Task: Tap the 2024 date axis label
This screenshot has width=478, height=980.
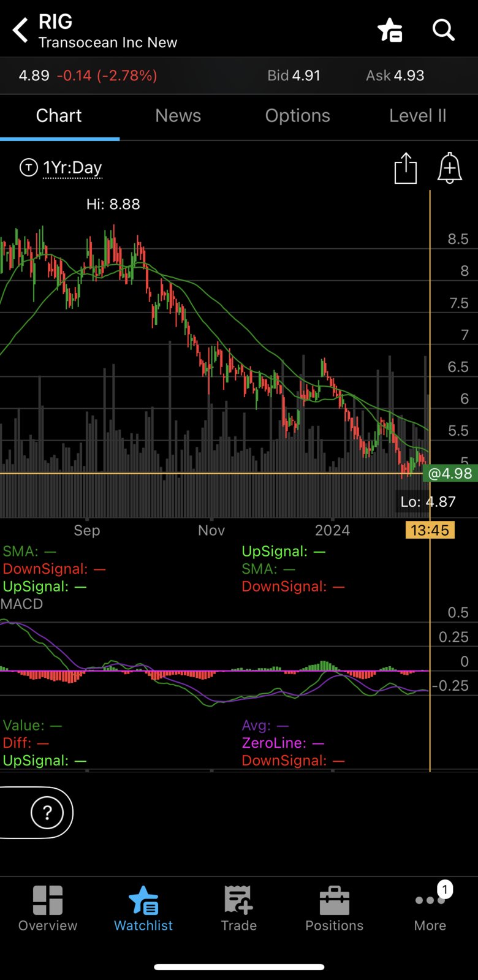Action: pos(332,530)
